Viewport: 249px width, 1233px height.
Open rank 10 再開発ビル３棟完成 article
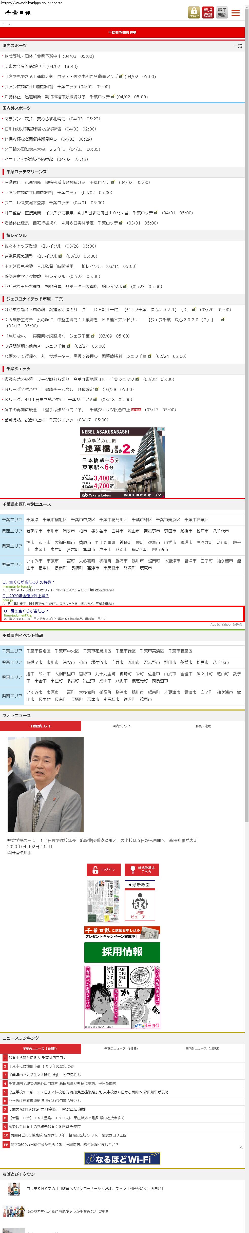point(68,1135)
